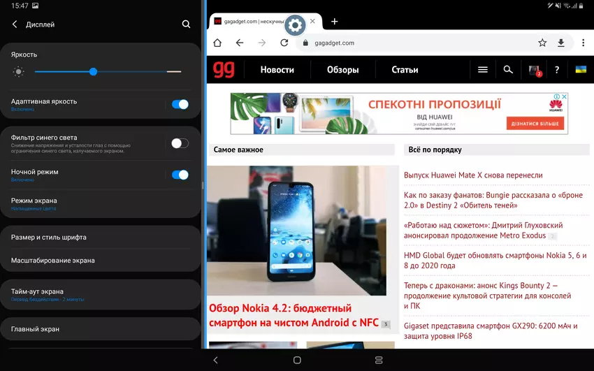594x371 pixels.
Task: Go back from the Дисплей settings page
Action: point(15,24)
